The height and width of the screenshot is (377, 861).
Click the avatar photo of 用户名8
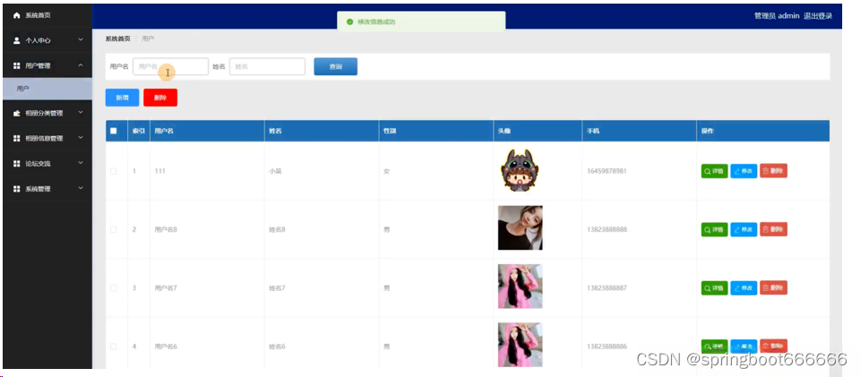pos(520,227)
